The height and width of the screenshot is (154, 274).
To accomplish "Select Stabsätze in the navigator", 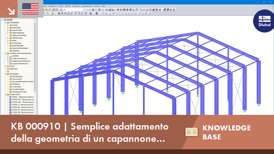I will (16, 51).
